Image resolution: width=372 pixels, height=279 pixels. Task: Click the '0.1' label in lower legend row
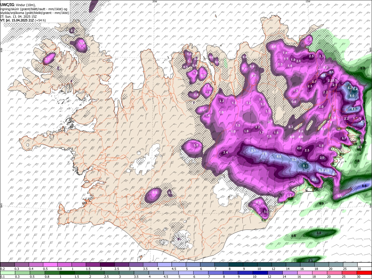coord(2,277)
